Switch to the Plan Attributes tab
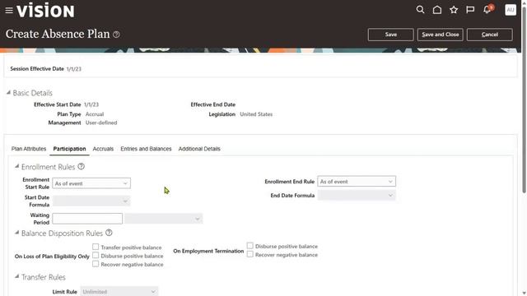 tap(29, 149)
